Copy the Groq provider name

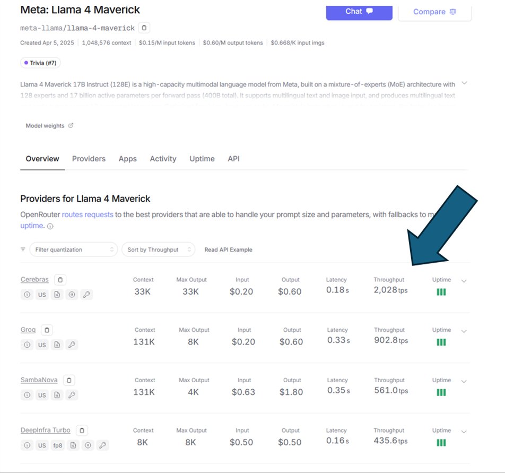point(47,330)
